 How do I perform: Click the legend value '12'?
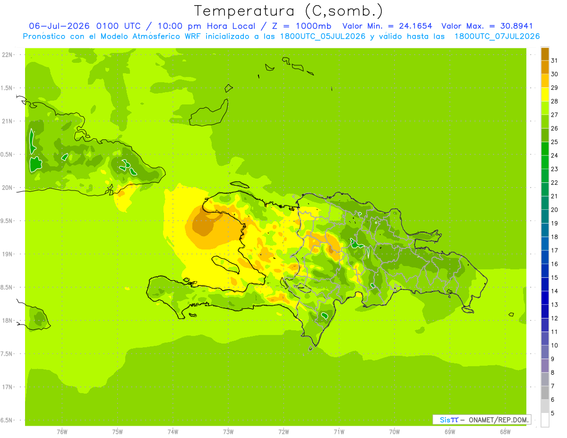point(555,318)
